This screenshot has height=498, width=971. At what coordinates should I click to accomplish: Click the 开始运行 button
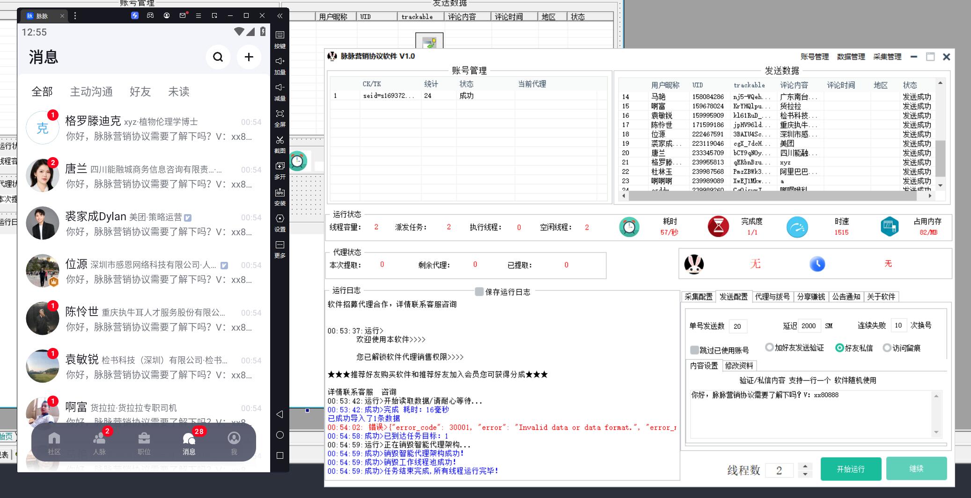click(x=851, y=469)
